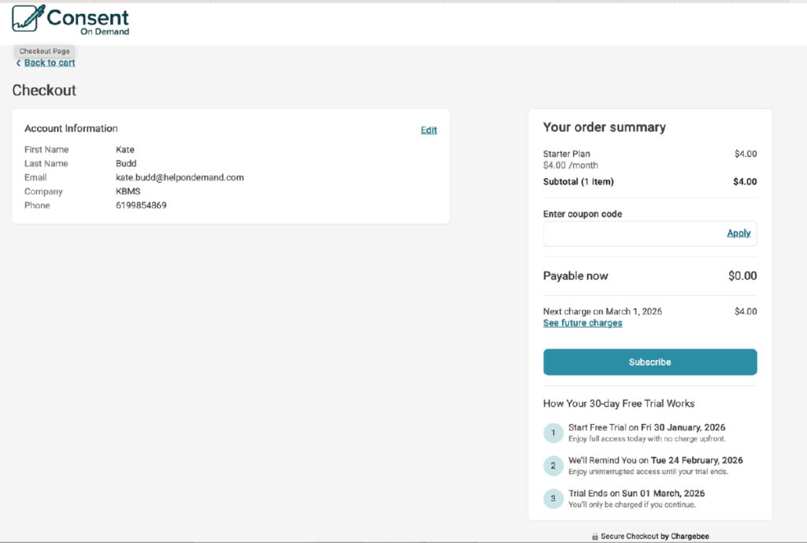The image size is (807, 543).
Task: Click the Consent On Demand logo
Action: [70, 20]
